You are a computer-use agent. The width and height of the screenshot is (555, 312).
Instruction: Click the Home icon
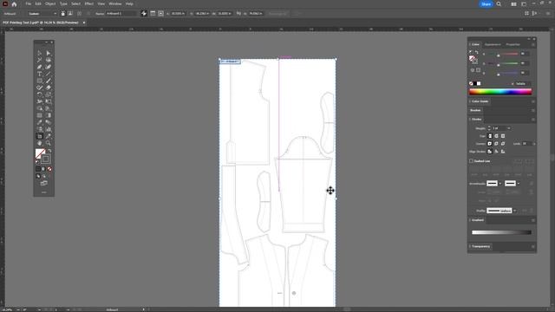[14, 4]
